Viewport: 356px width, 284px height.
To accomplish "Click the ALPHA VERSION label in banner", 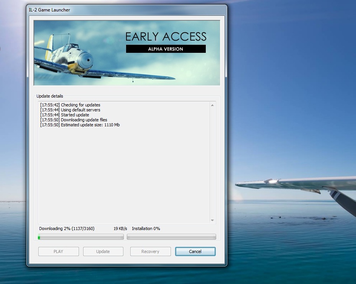I will (x=166, y=49).
